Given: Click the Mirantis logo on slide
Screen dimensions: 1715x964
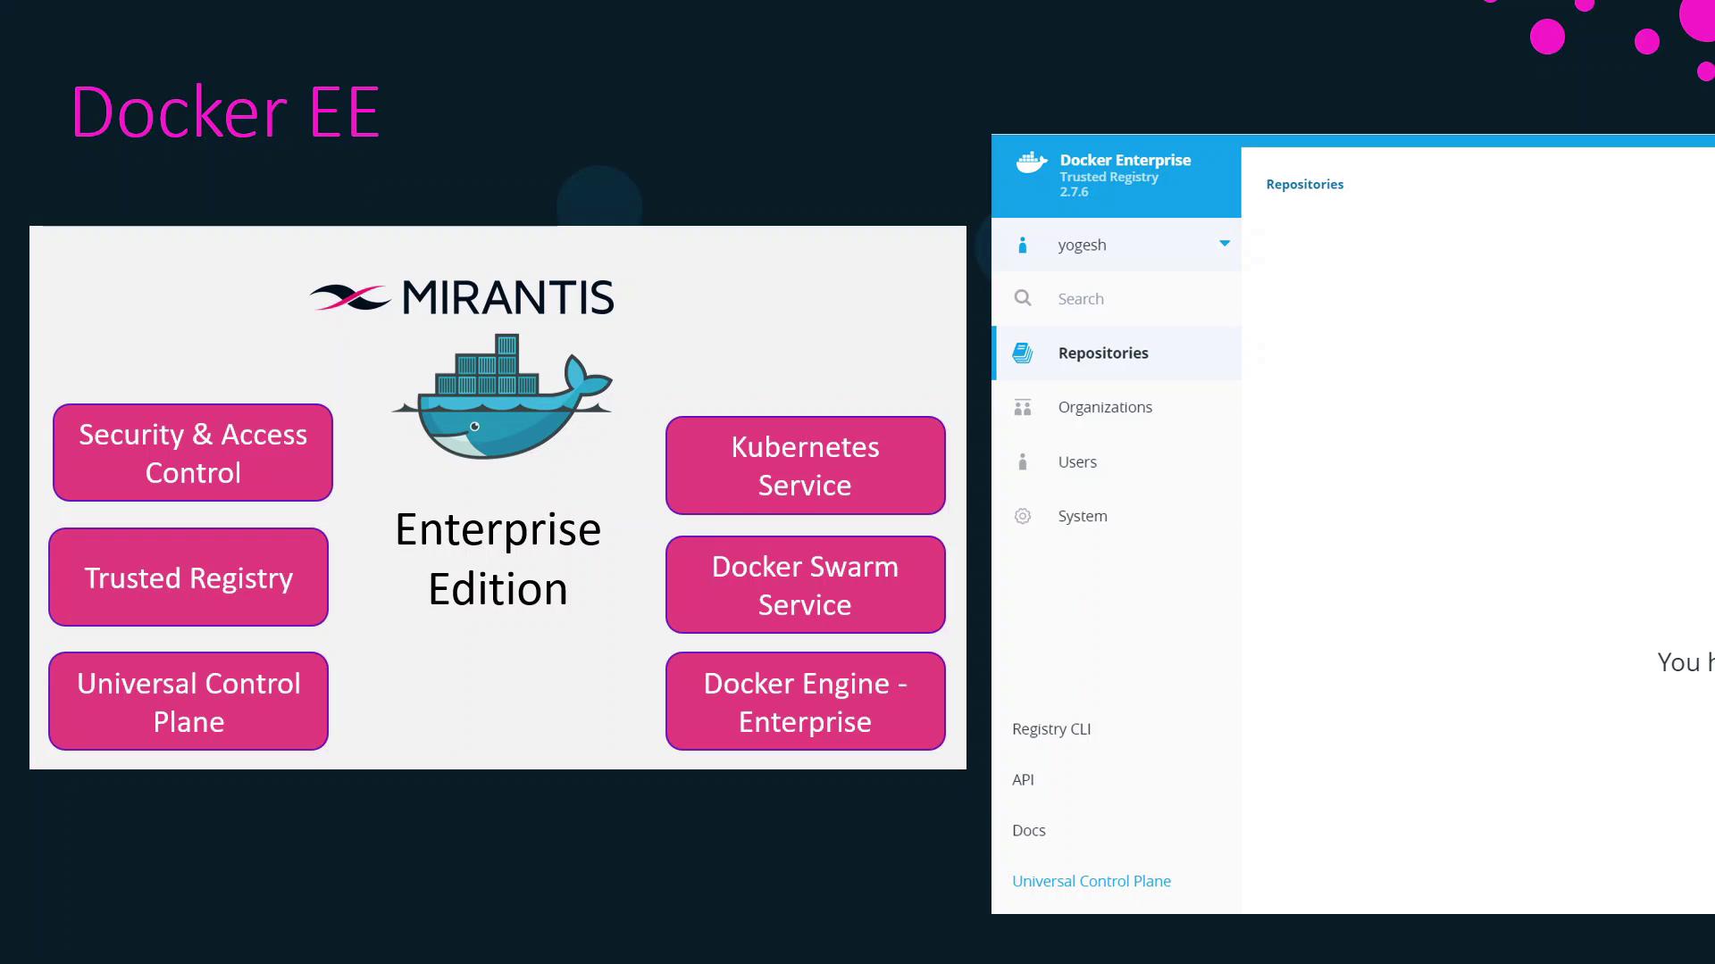Looking at the screenshot, I should click(x=462, y=297).
